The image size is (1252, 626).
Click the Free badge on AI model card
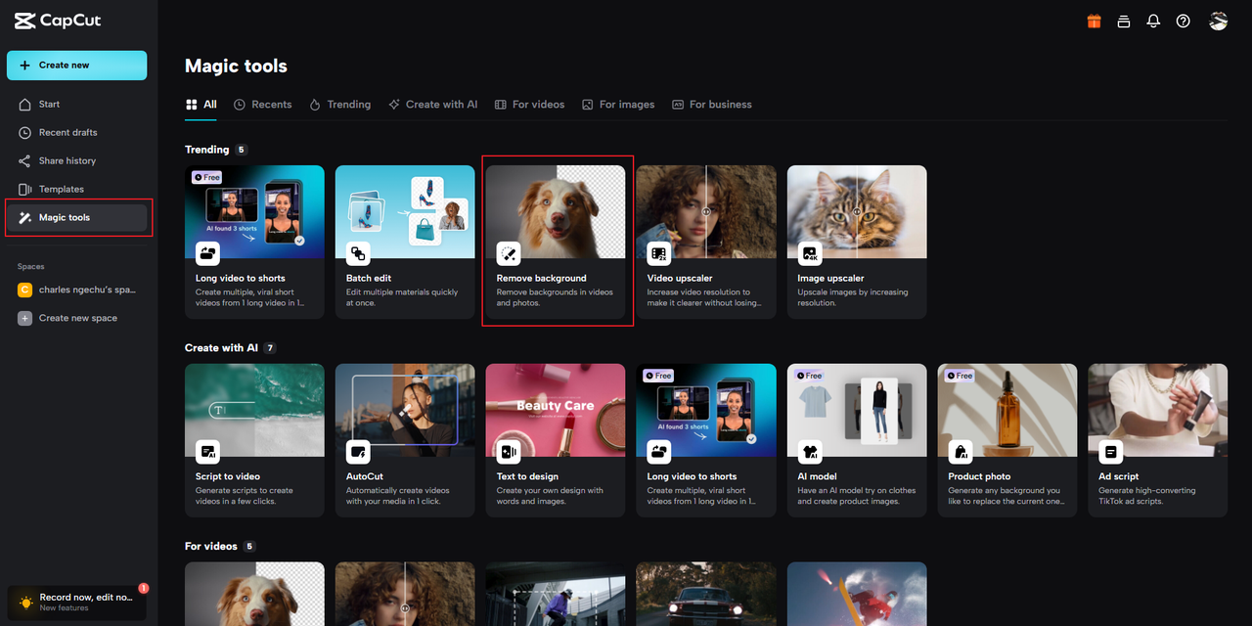pyautogui.click(x=809, y=376)
